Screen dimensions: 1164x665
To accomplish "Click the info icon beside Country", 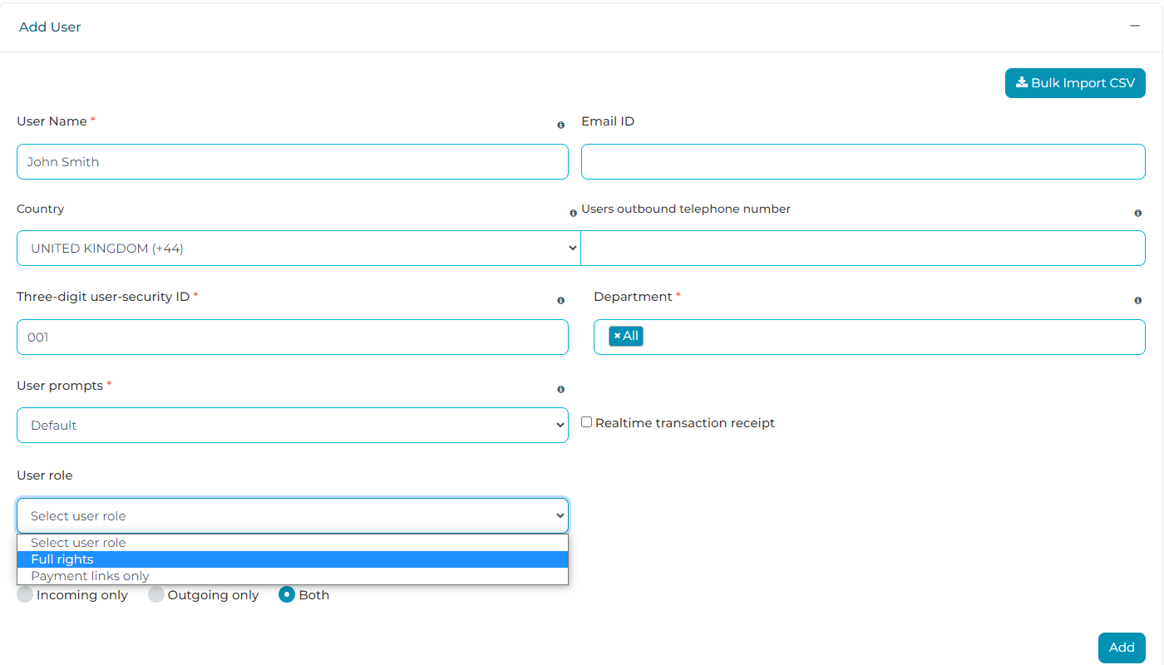I will pos(573,213).
